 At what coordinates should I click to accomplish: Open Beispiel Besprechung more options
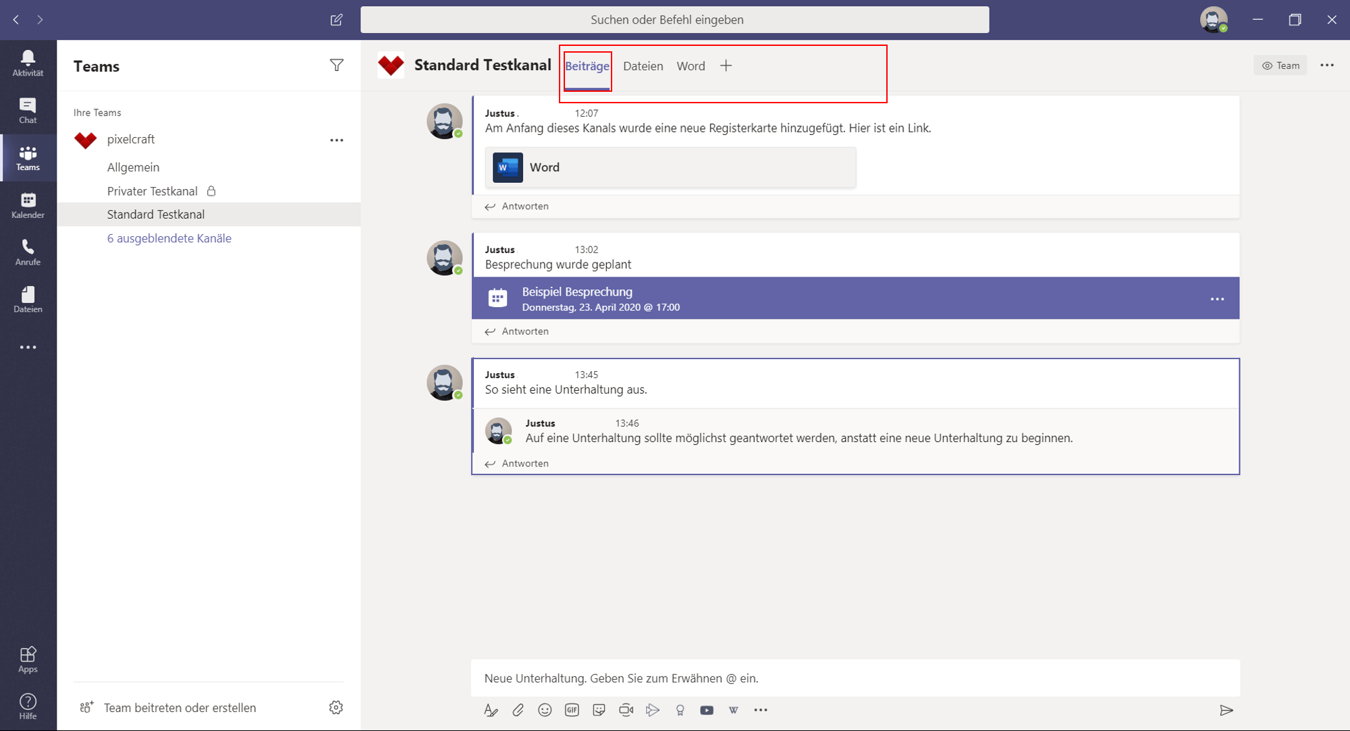point(1217,299)
